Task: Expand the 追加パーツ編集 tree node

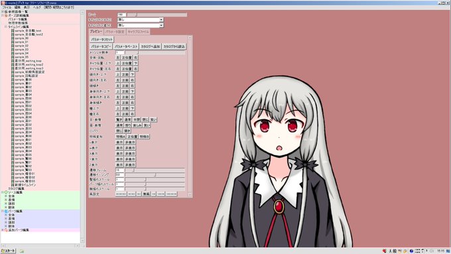Action: click(2, 230)
